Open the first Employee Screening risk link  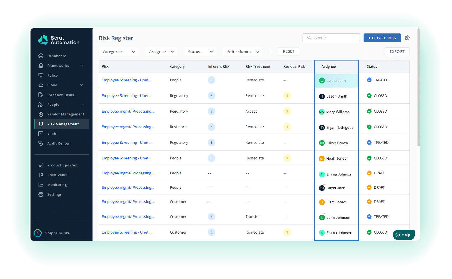pyautogui.click(x=126, y=80)
